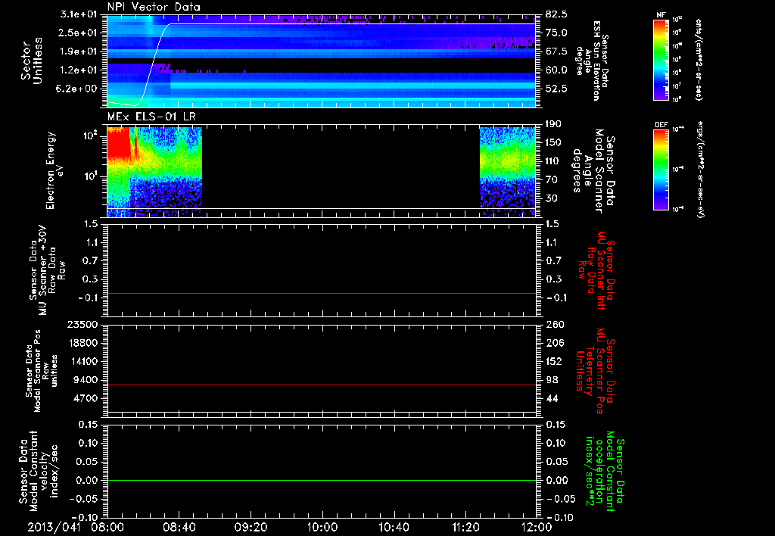Image resolution: width=775 pixels, height=536 pixels.
Task: Click the 11:20 time axis label
Action: point(465,527)
